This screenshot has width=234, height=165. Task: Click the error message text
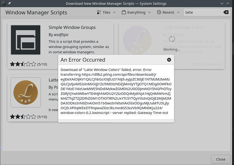[116, 91]
